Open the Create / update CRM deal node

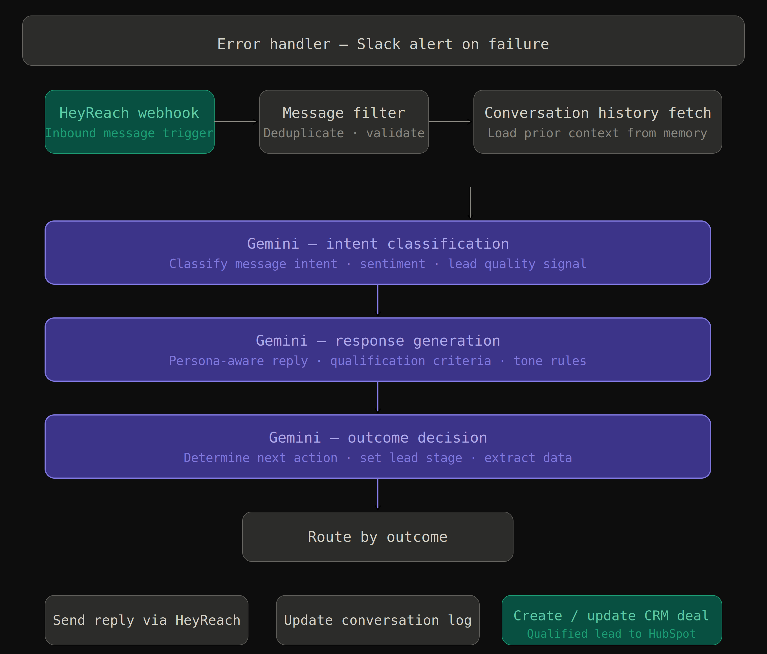612,620
